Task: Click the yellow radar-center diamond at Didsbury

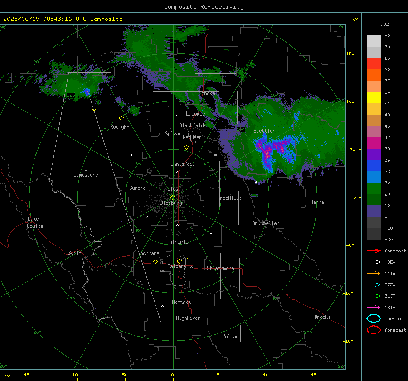Action: click(x=173, y=198)
